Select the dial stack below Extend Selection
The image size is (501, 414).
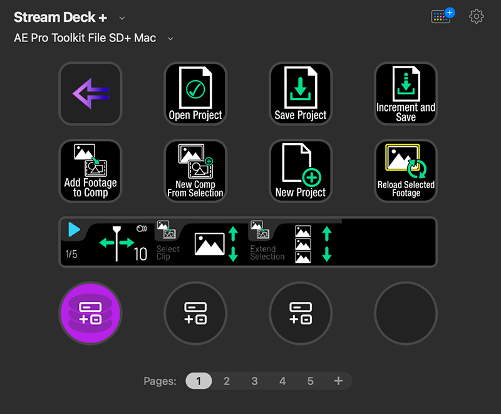click(x=301, y=313)
